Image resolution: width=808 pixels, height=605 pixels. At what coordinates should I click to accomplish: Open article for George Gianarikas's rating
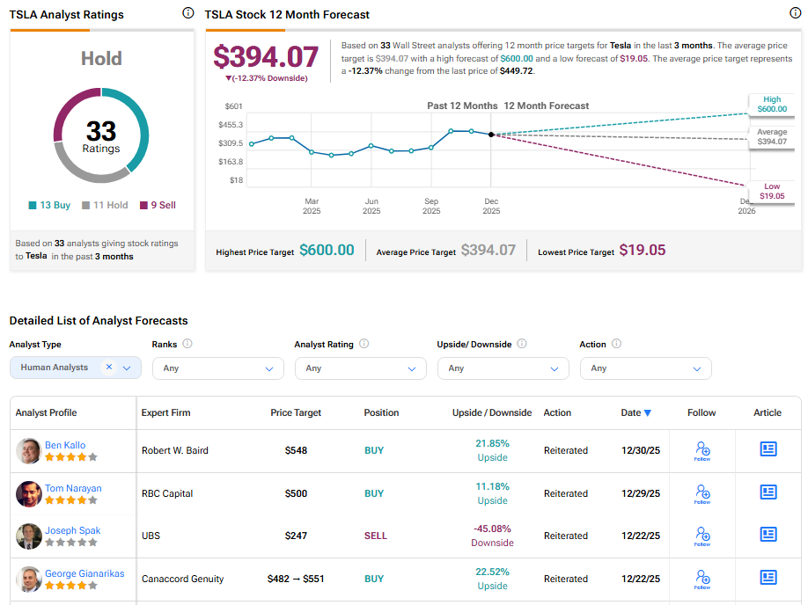768,578
